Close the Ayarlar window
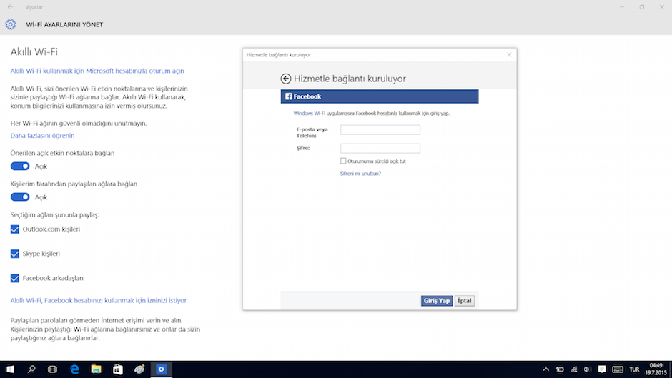The image size is (672, 378). [x=661, y=7]
